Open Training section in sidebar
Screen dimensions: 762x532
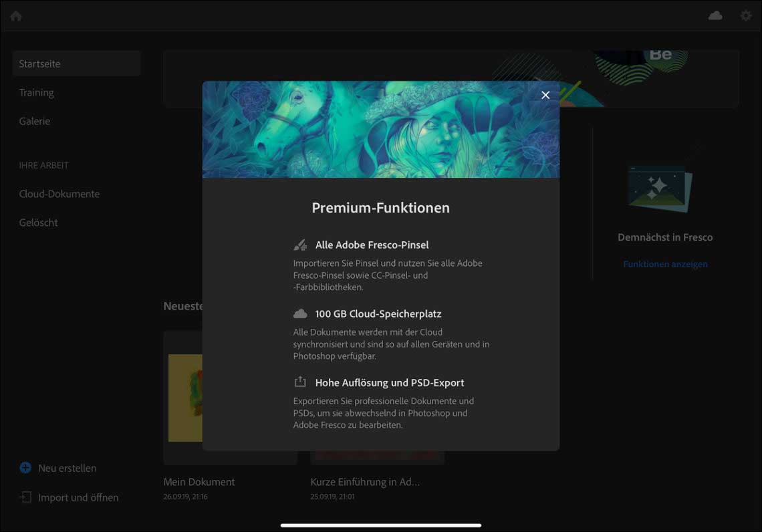[x=37, y=92]
